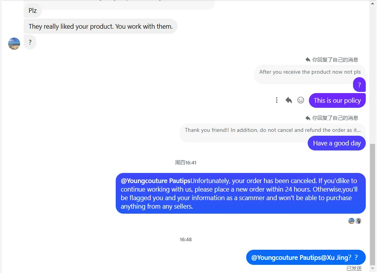Click the beach photo read-receipt avatar
The width and height of the screenshot is (377, 273).
[351, 221]
